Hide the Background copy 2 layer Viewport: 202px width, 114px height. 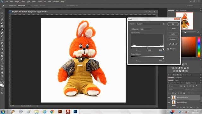pos(169,98)
